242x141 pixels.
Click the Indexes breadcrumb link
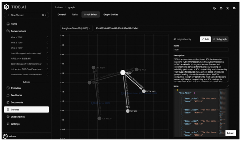[x=59, y=7]
